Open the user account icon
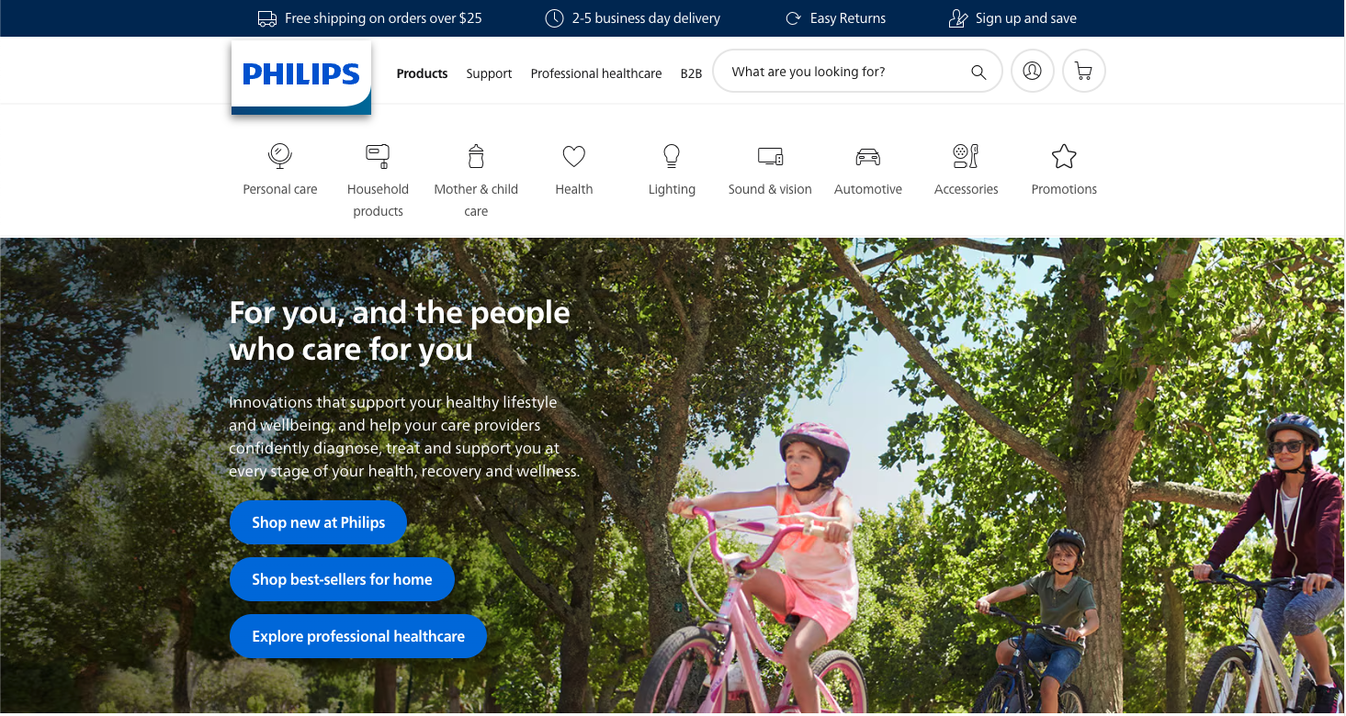Image resolution: width=1346 pixels, height=716 pixels. (x=1032, y=71)
